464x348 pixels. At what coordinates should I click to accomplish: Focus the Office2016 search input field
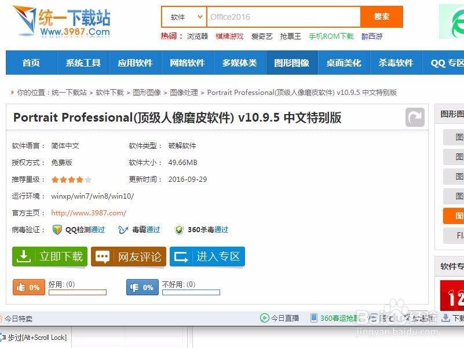pos(283,17)
